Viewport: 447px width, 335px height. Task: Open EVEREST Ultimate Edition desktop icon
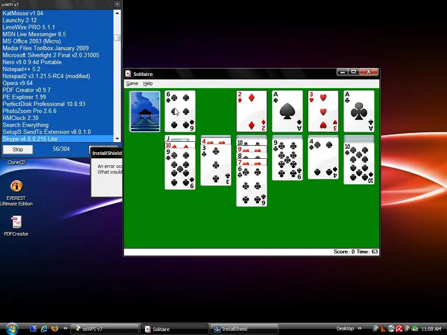[x=16, y=193]
